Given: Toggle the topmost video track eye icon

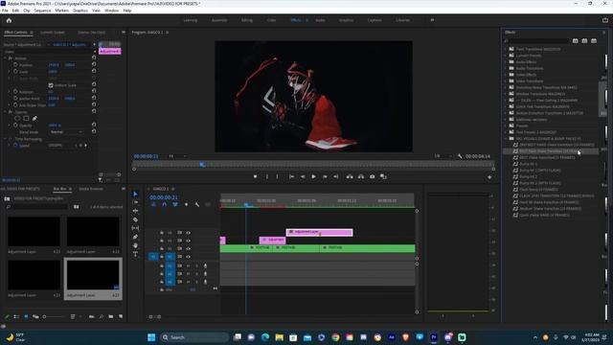Looking at the screenshot, I should point(188,233).
